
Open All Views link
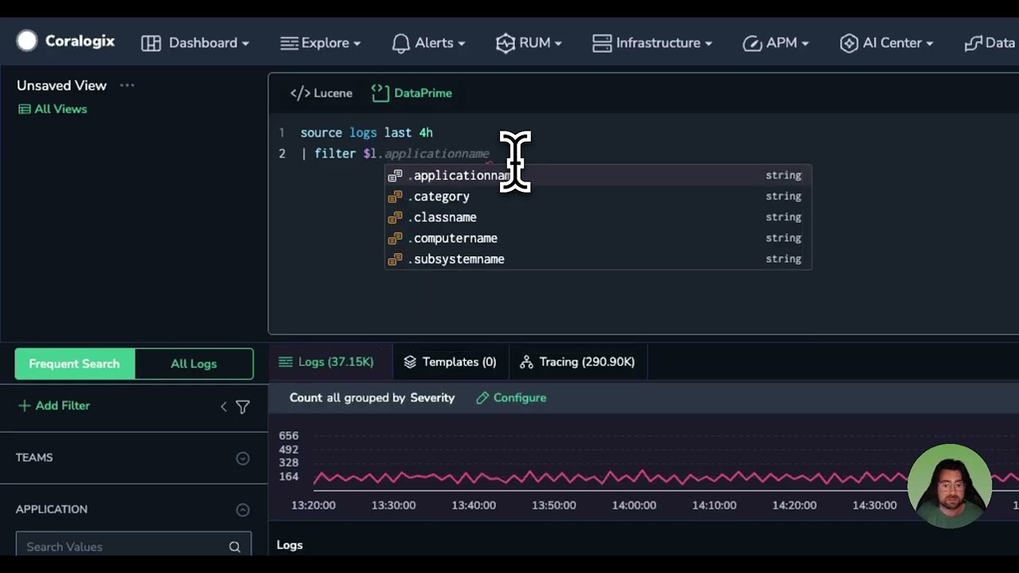point(53,109)
